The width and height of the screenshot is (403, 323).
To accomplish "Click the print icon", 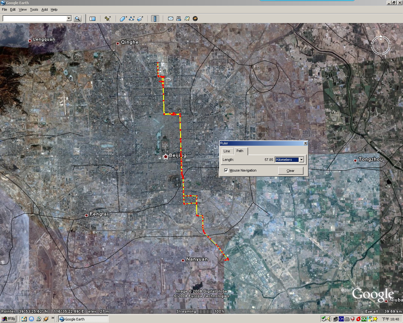I will (179, 19).
